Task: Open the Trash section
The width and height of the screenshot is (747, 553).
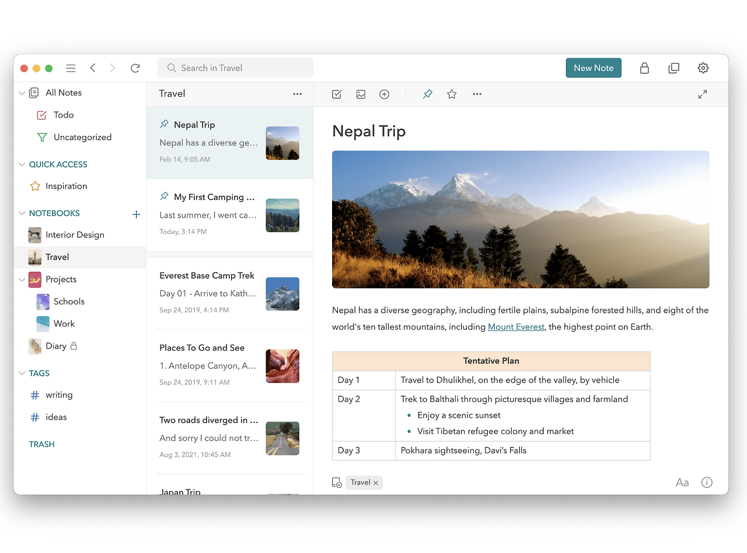Action: click(42, 444)
